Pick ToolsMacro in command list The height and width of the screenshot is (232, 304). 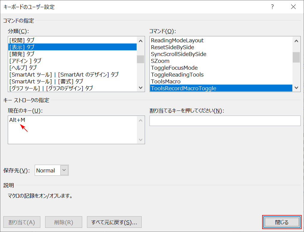(166, 81)
